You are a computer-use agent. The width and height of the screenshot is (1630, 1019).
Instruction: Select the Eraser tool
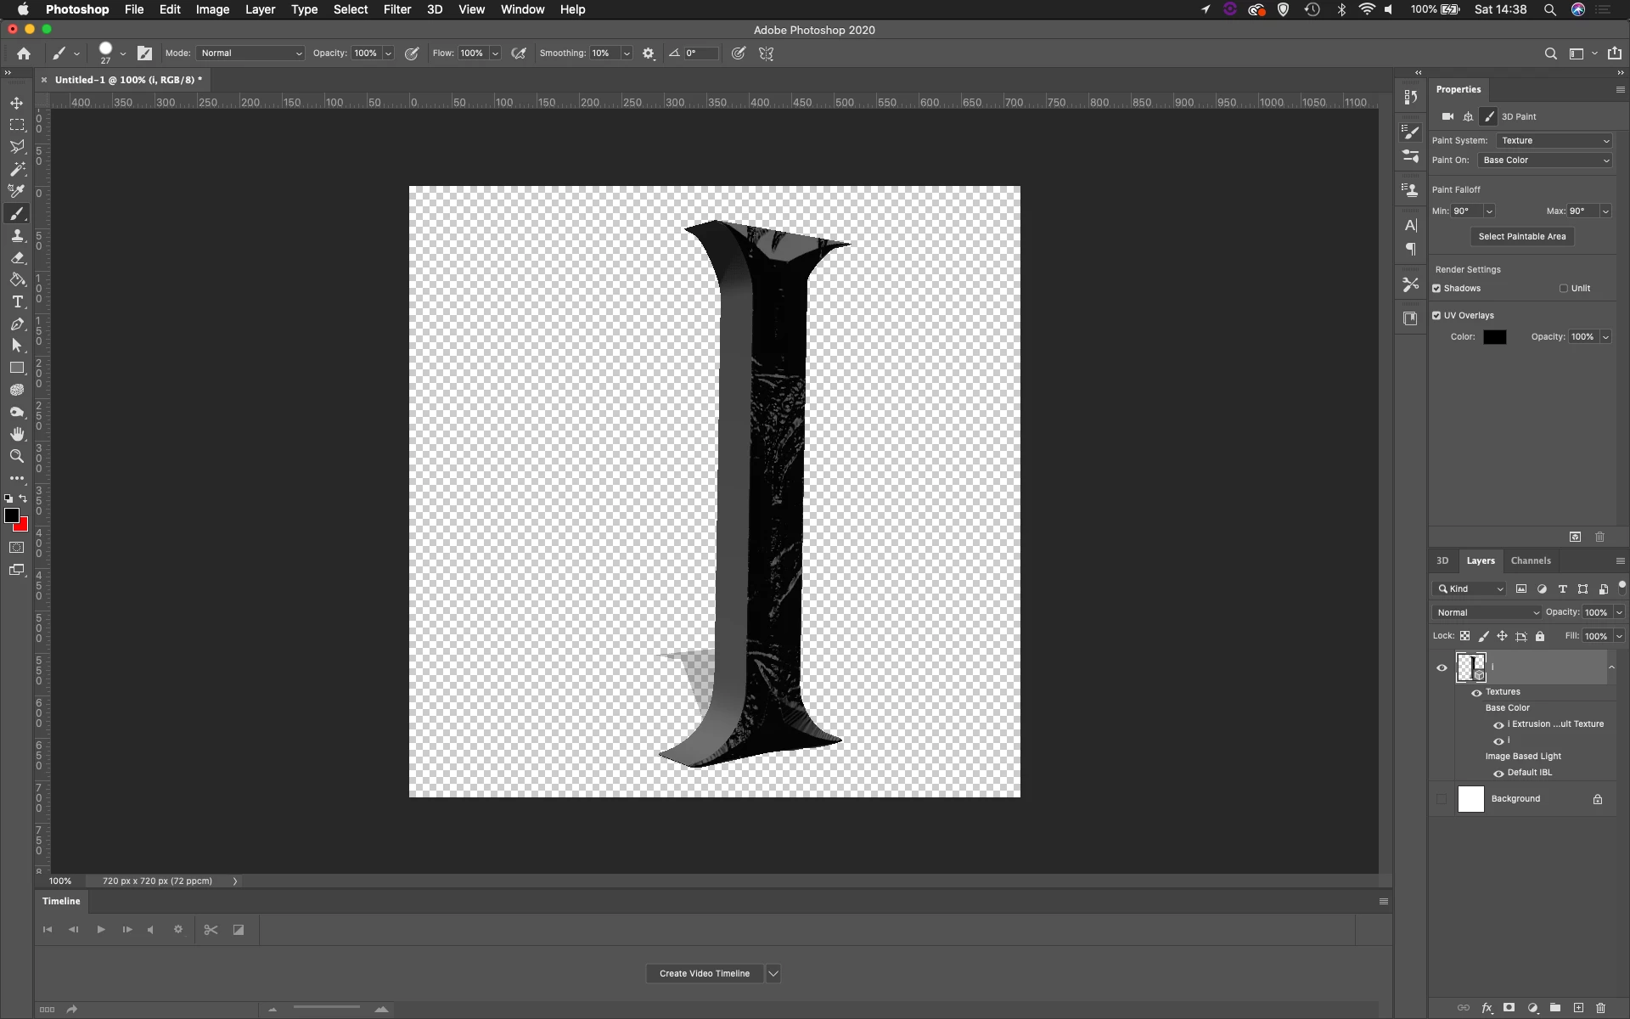[x=17, y=257]
